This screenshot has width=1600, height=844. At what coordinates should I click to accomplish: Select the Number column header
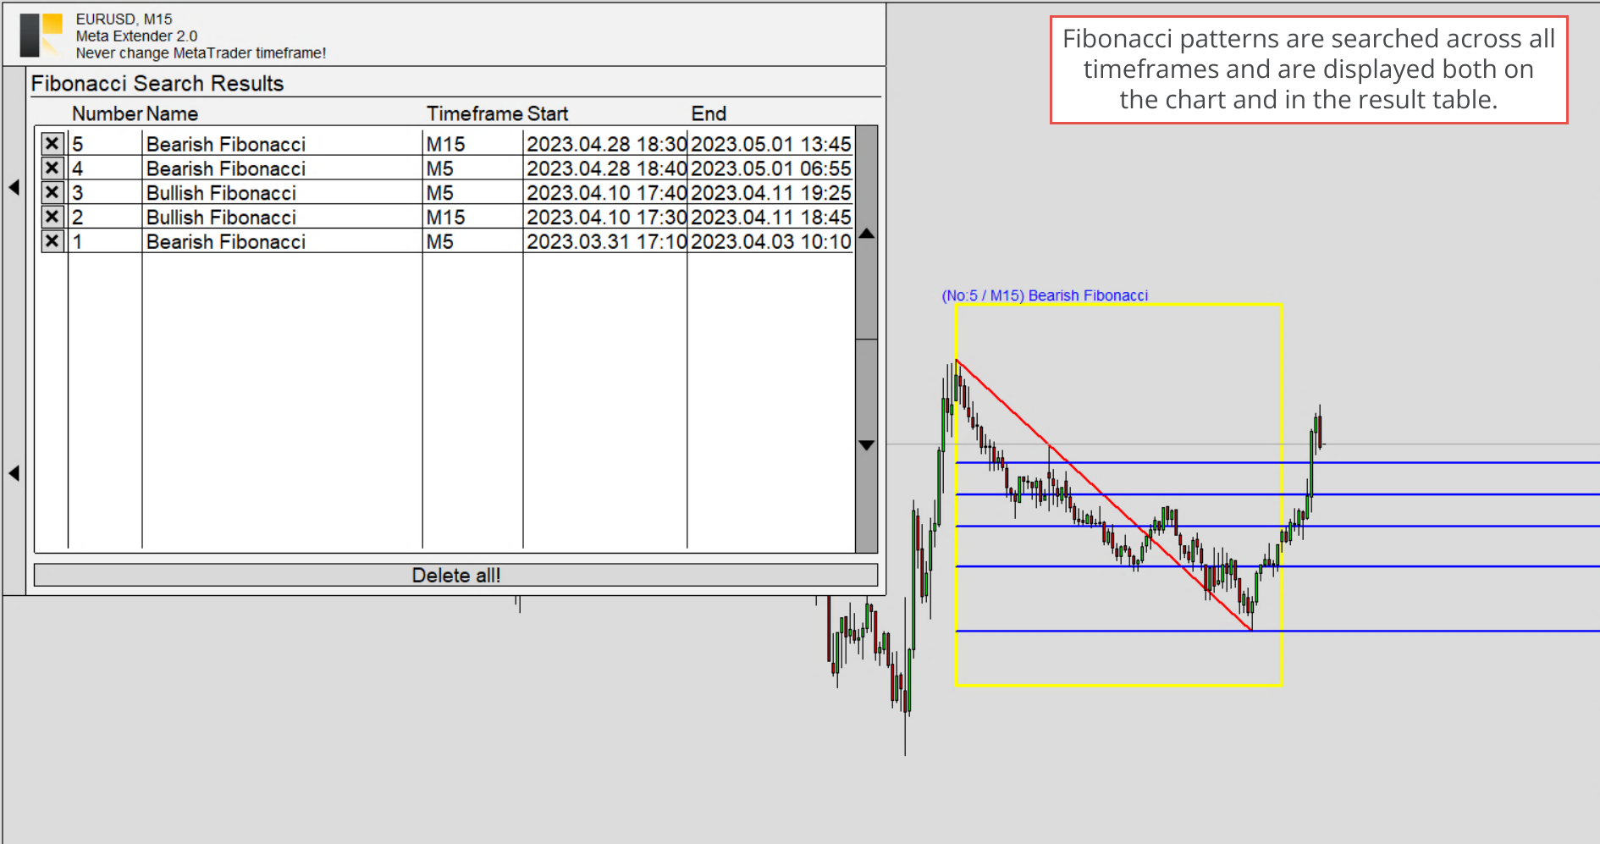[107, 113]
